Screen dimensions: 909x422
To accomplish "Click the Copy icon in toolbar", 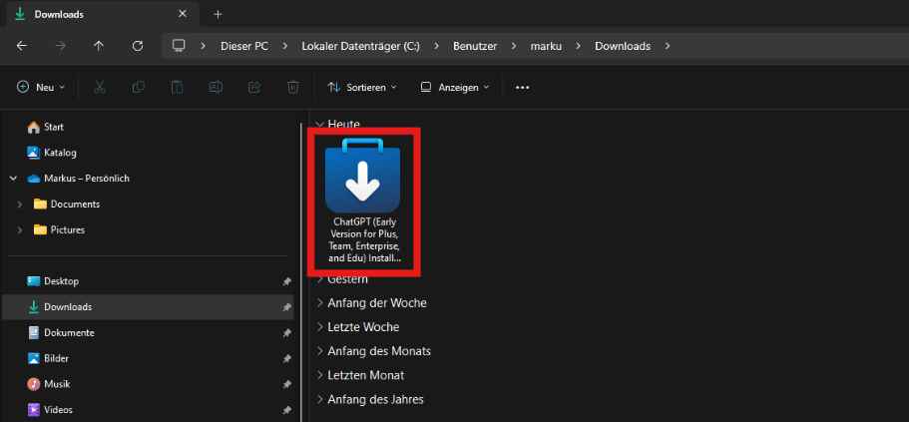I will 138,88.
